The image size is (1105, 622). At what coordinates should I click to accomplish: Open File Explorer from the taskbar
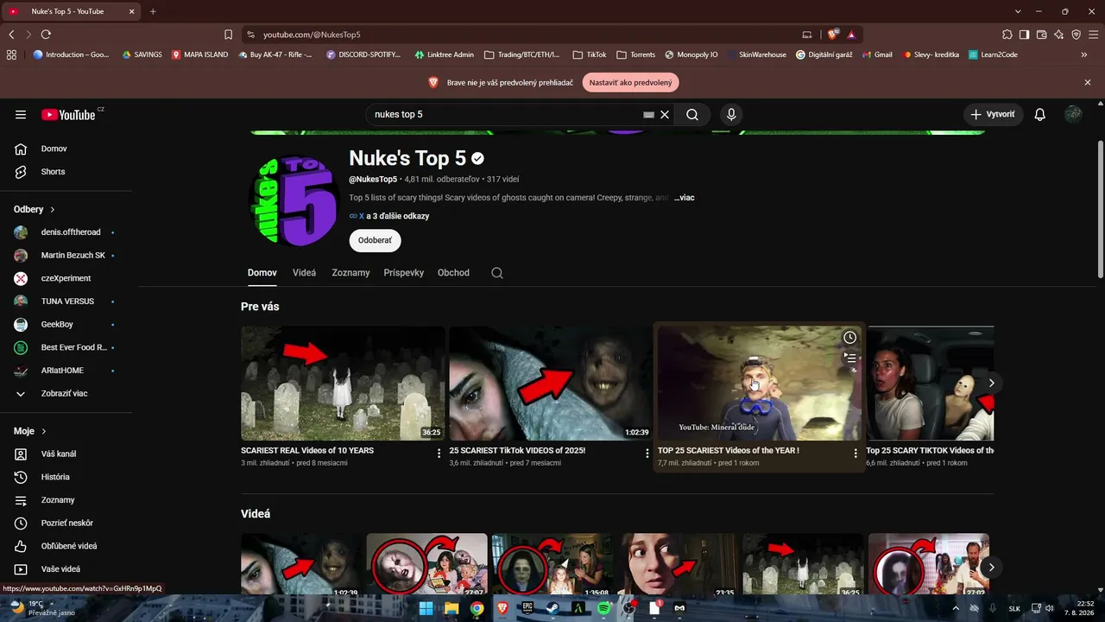tap(451, 608)
